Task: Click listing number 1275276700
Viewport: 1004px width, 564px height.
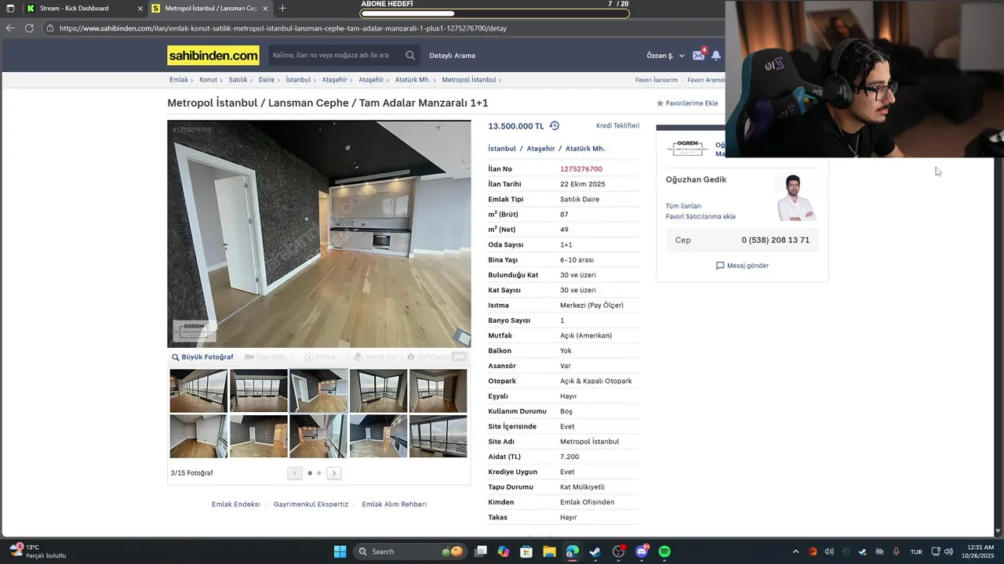Action: (x=581, y=169)
